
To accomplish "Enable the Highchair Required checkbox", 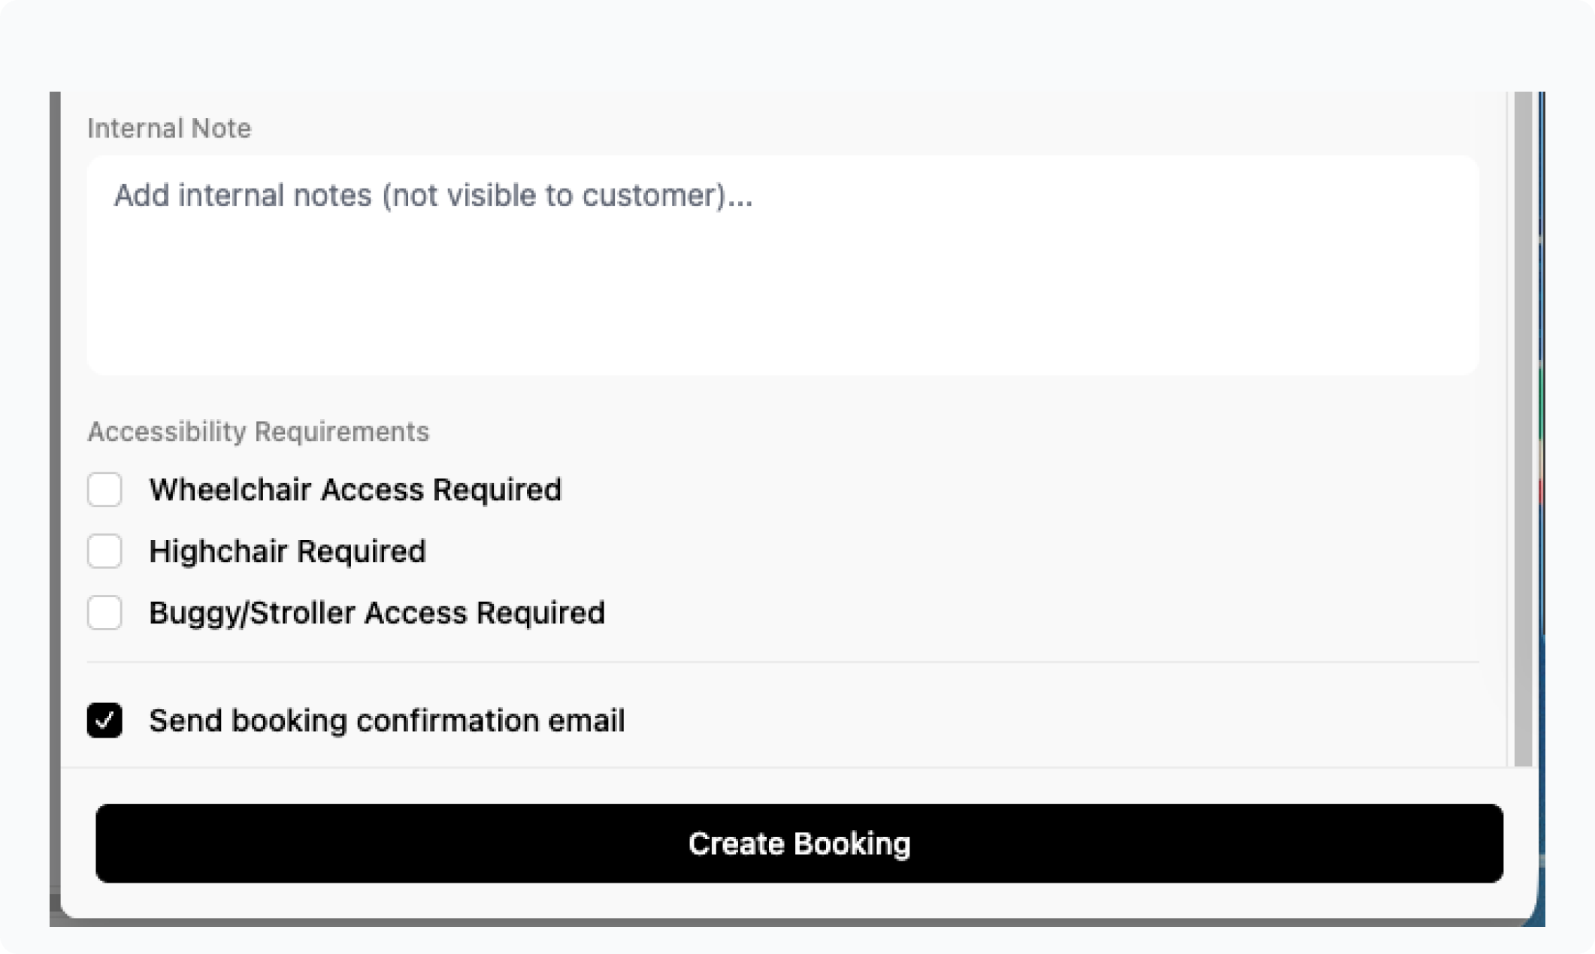I will coord(104,551).
